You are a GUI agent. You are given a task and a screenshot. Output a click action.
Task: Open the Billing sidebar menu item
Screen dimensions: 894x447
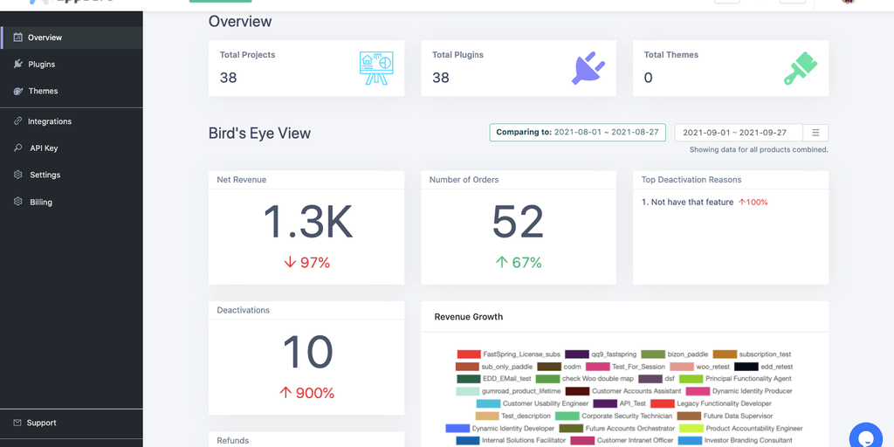click(x=40, y=202)
